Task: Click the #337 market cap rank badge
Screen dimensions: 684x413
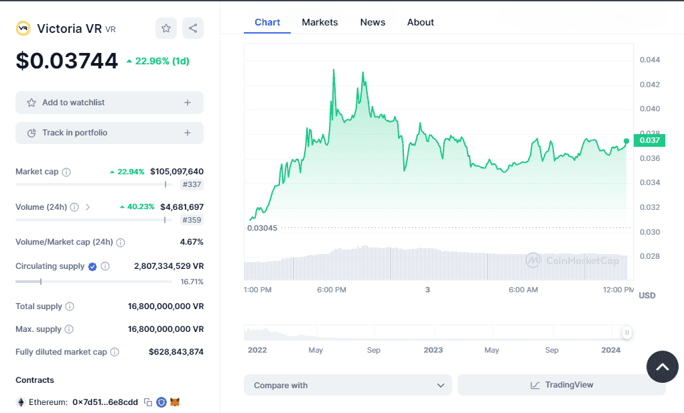Action: coord(192,184)
